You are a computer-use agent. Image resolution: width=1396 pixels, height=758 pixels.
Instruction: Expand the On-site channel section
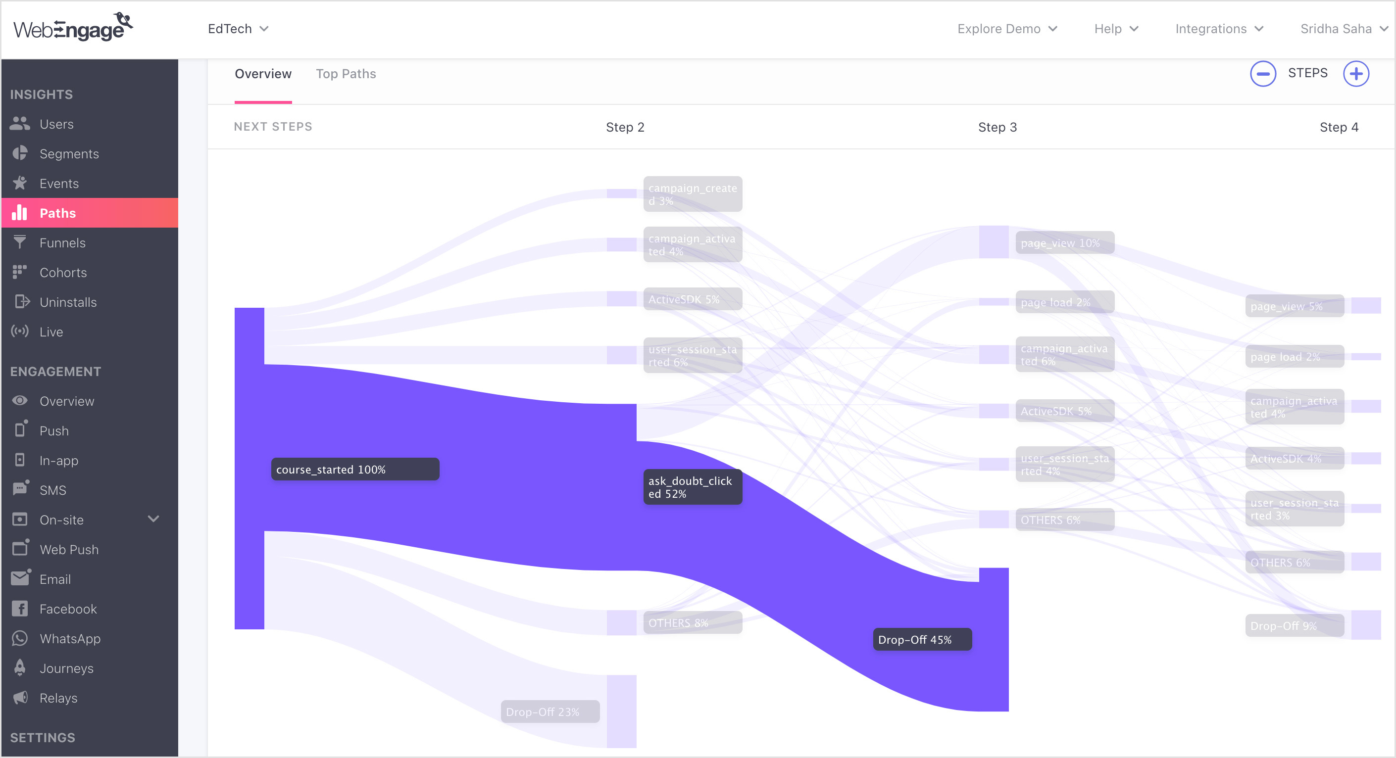point(154,519)
